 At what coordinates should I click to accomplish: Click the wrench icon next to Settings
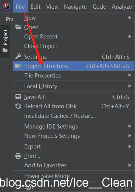18,57
